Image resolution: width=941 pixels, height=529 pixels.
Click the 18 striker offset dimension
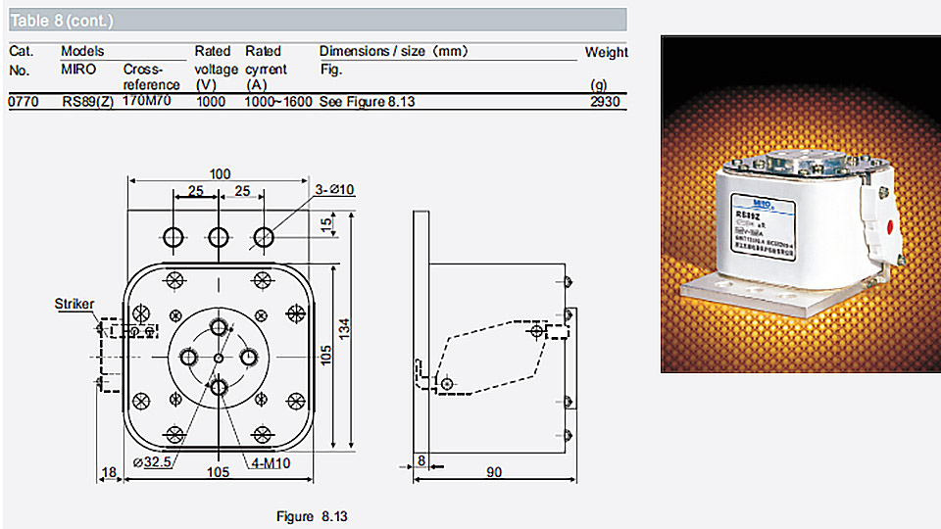pos(109,472)
